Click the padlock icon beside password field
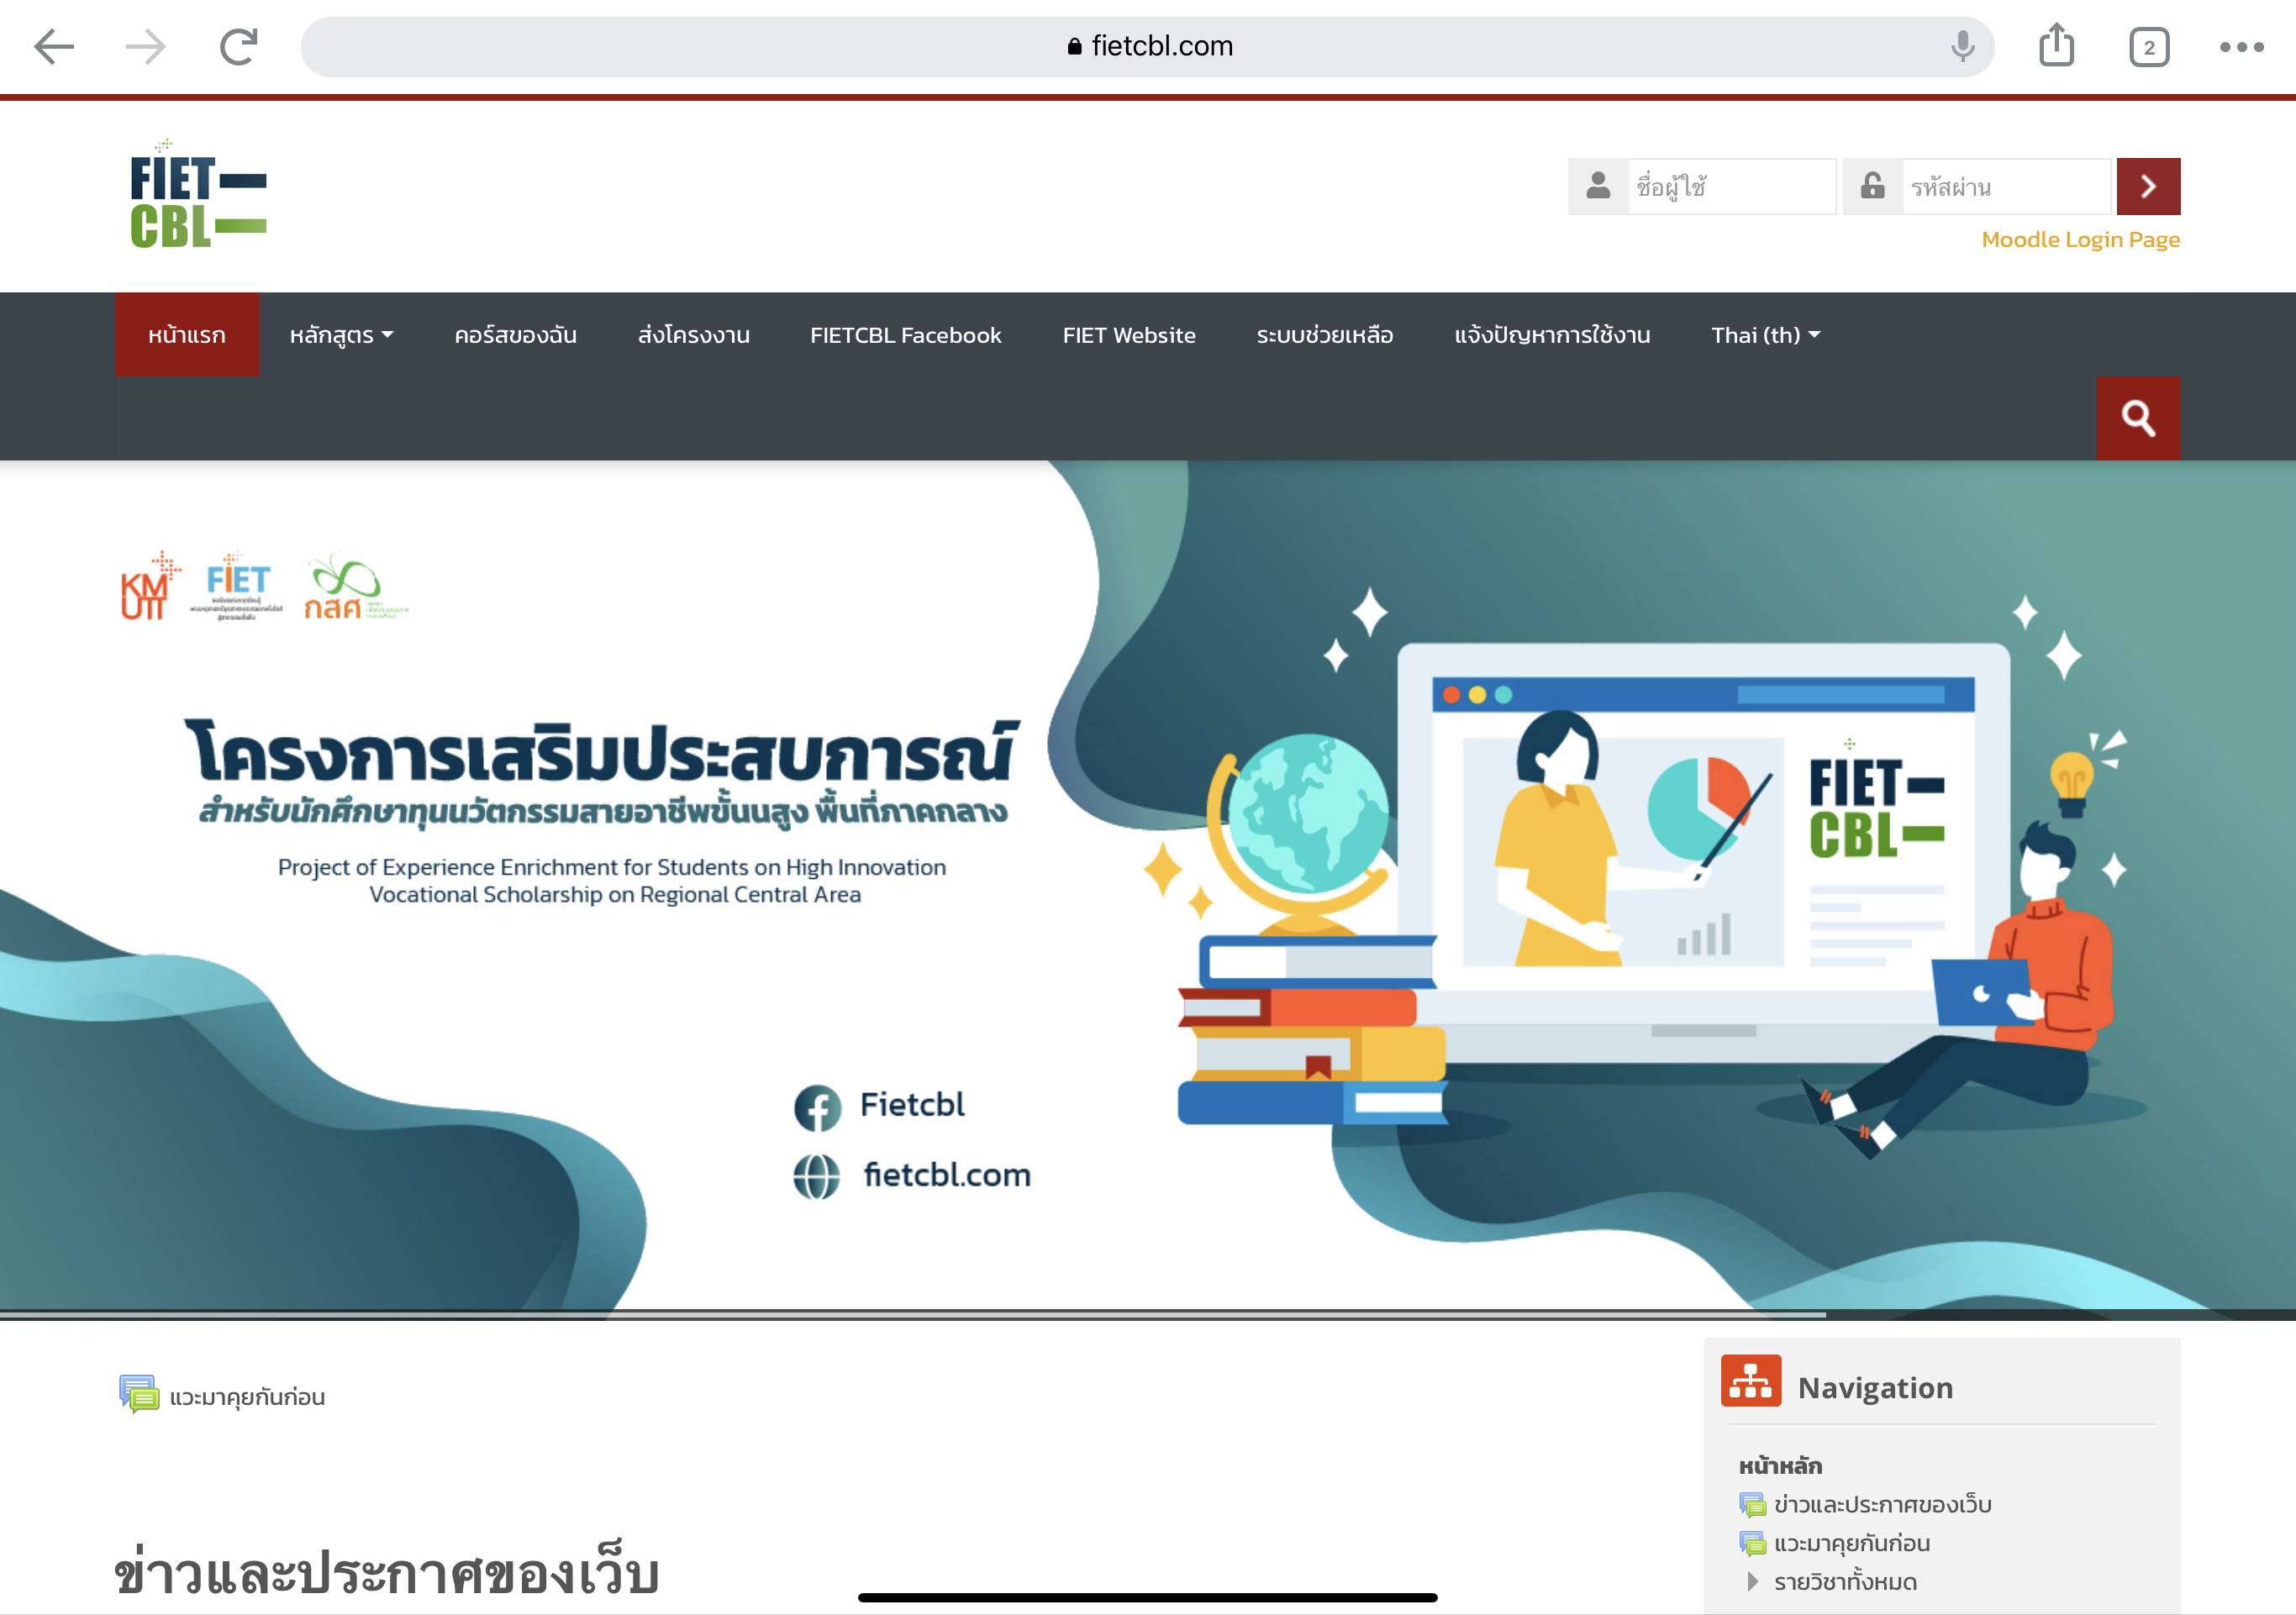Image resolution: width=2296 pixels, height=1615 pixels. tap(1872, 186)
